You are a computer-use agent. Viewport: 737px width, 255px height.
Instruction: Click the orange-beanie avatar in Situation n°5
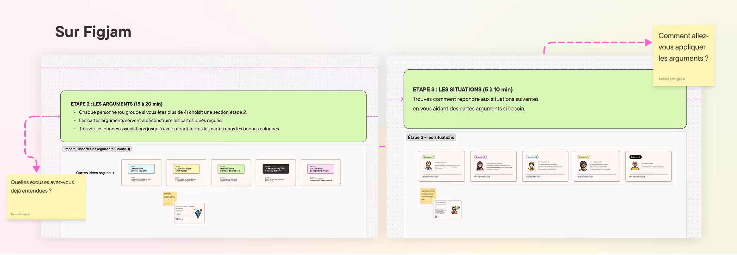point(635,166)
